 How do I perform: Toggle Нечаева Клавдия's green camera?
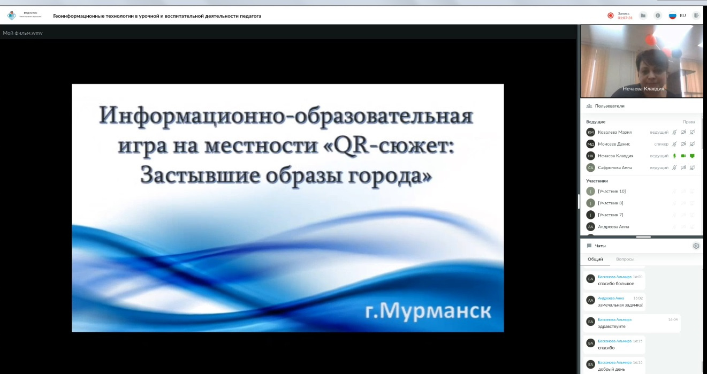683,156
